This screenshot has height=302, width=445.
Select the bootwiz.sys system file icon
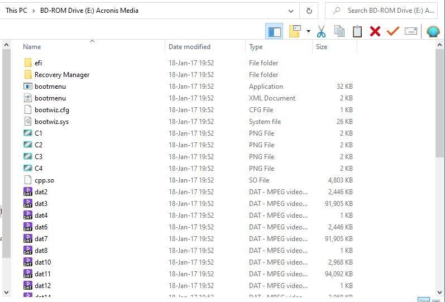28,121
